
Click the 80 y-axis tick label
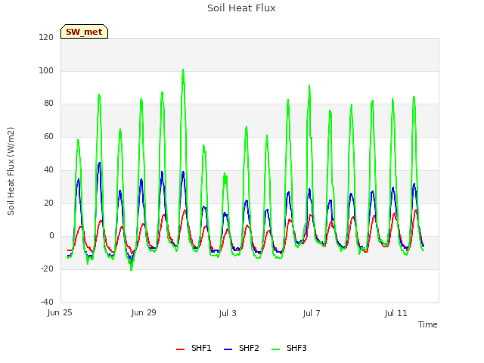tap(48, 104)
